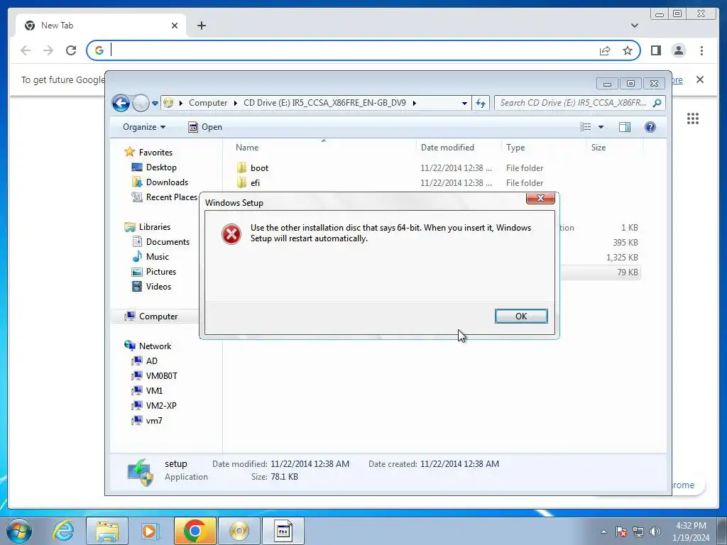Open Recent Places in Favorites
The height and width of the screenshot is (545, 727).
click(x=171, y=197)
